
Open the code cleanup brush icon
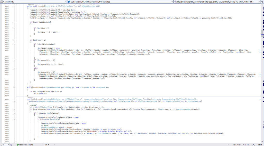coord(46,144)
